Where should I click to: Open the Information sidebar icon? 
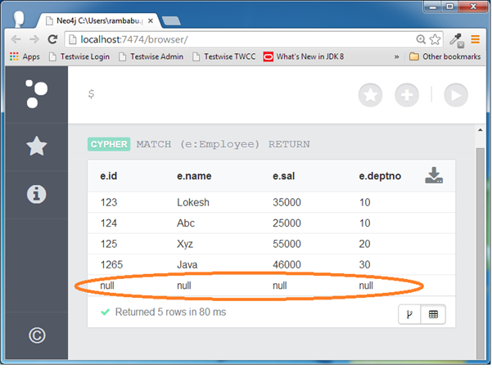(x=36, y=194)
